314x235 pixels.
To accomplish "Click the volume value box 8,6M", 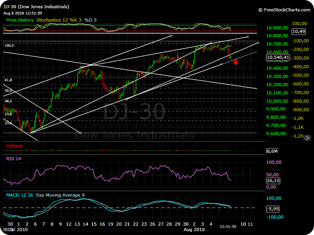I will [x=272, y=151].
